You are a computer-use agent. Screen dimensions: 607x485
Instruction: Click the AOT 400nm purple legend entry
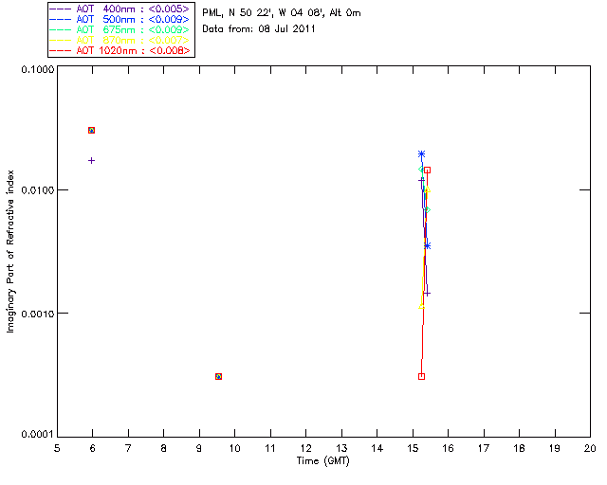coord(120,9)
